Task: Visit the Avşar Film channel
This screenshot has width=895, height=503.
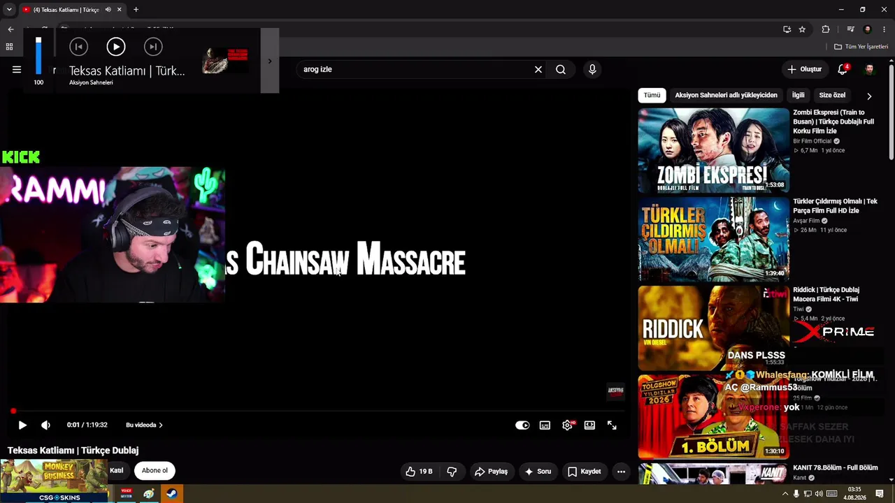Action: [806, 221]
